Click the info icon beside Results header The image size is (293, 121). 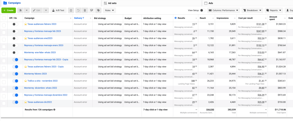click(175, 18)
